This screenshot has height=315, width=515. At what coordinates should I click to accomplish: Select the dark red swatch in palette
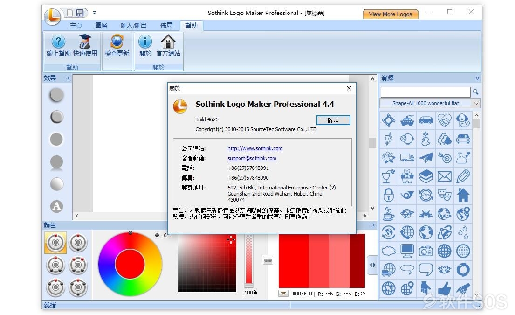(357, 261)
